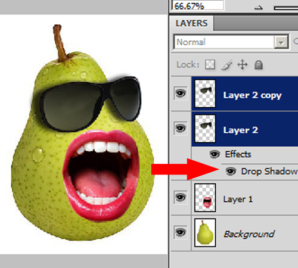Hide the Layer 2 copy layer
Viewport: 298px width, 268px height.
coord(181,93)
